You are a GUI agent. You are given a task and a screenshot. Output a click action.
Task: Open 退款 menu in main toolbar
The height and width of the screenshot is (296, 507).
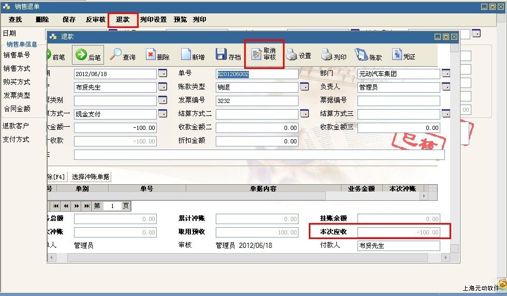(x=123, y=20)
